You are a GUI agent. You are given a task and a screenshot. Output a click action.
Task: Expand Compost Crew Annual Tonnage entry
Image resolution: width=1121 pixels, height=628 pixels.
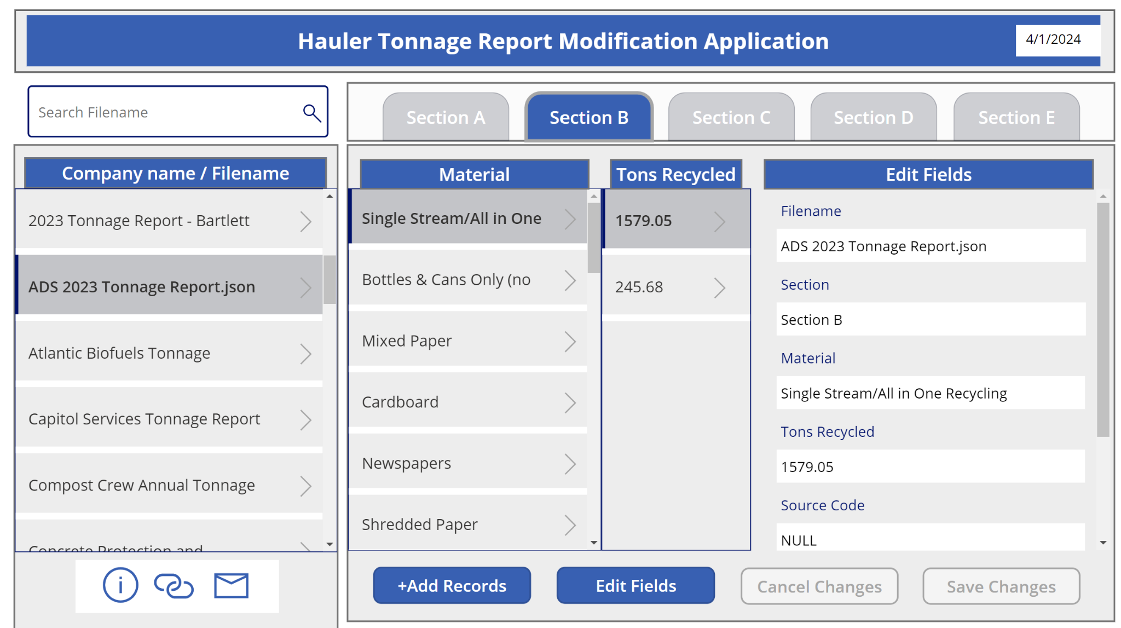coord(305,486)
